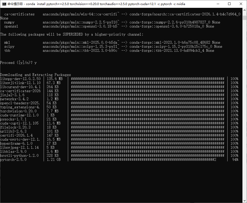The width and height of the screenshot is (247, 203).
Task: Click the networkx-3.4.2 progress bar
Action: (x=148, y=99)
